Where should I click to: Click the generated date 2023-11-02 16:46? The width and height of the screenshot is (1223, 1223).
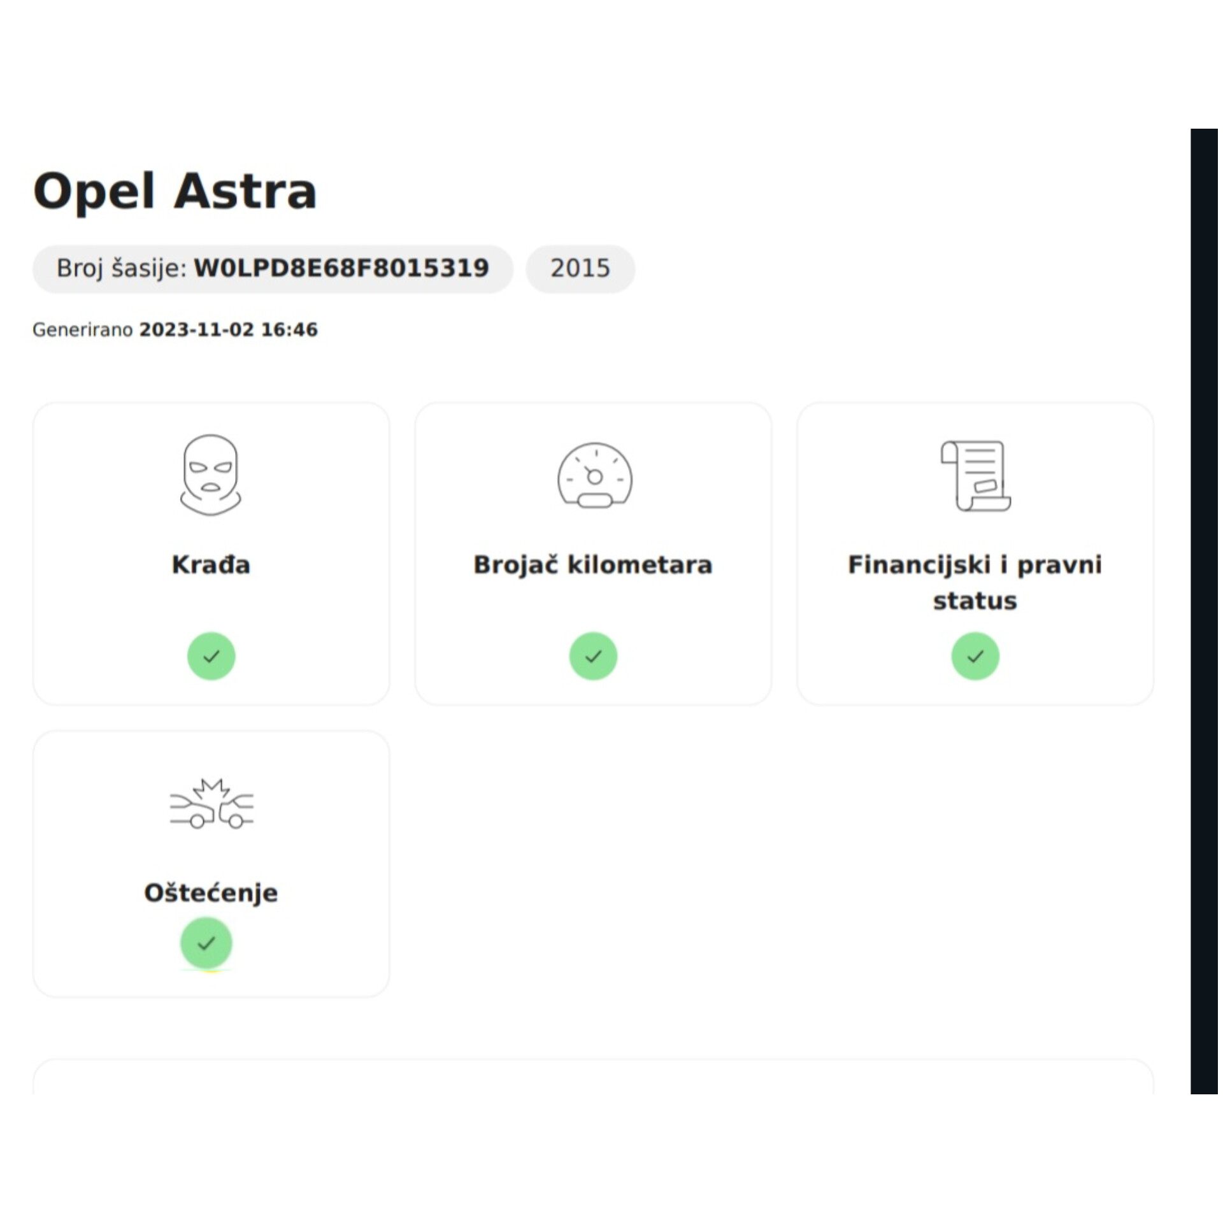pos(228,330)
